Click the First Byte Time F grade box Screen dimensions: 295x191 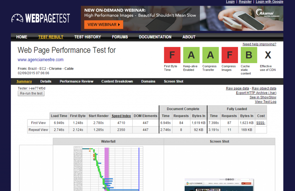[172, 55]
